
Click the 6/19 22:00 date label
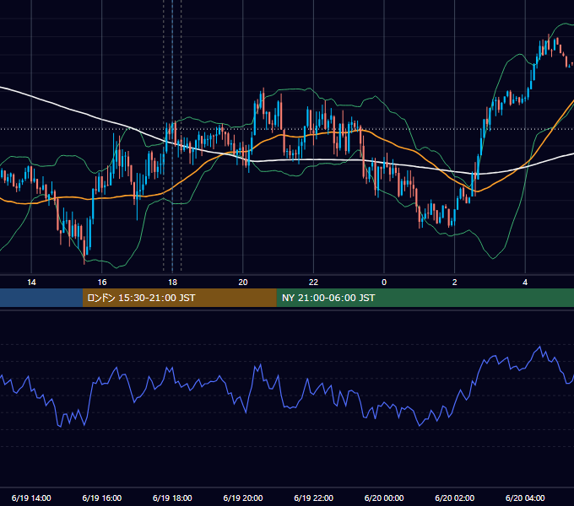tap(314, 498)
